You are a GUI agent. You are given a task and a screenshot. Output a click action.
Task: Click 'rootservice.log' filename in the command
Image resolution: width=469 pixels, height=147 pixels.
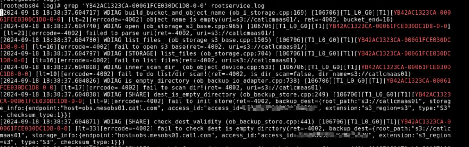pos(237,6)
